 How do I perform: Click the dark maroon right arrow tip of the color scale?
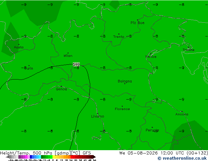coord(94,157)
